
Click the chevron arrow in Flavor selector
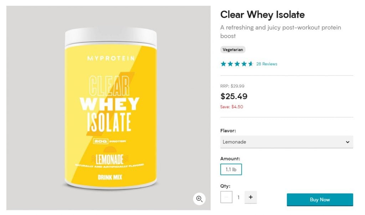348,142
